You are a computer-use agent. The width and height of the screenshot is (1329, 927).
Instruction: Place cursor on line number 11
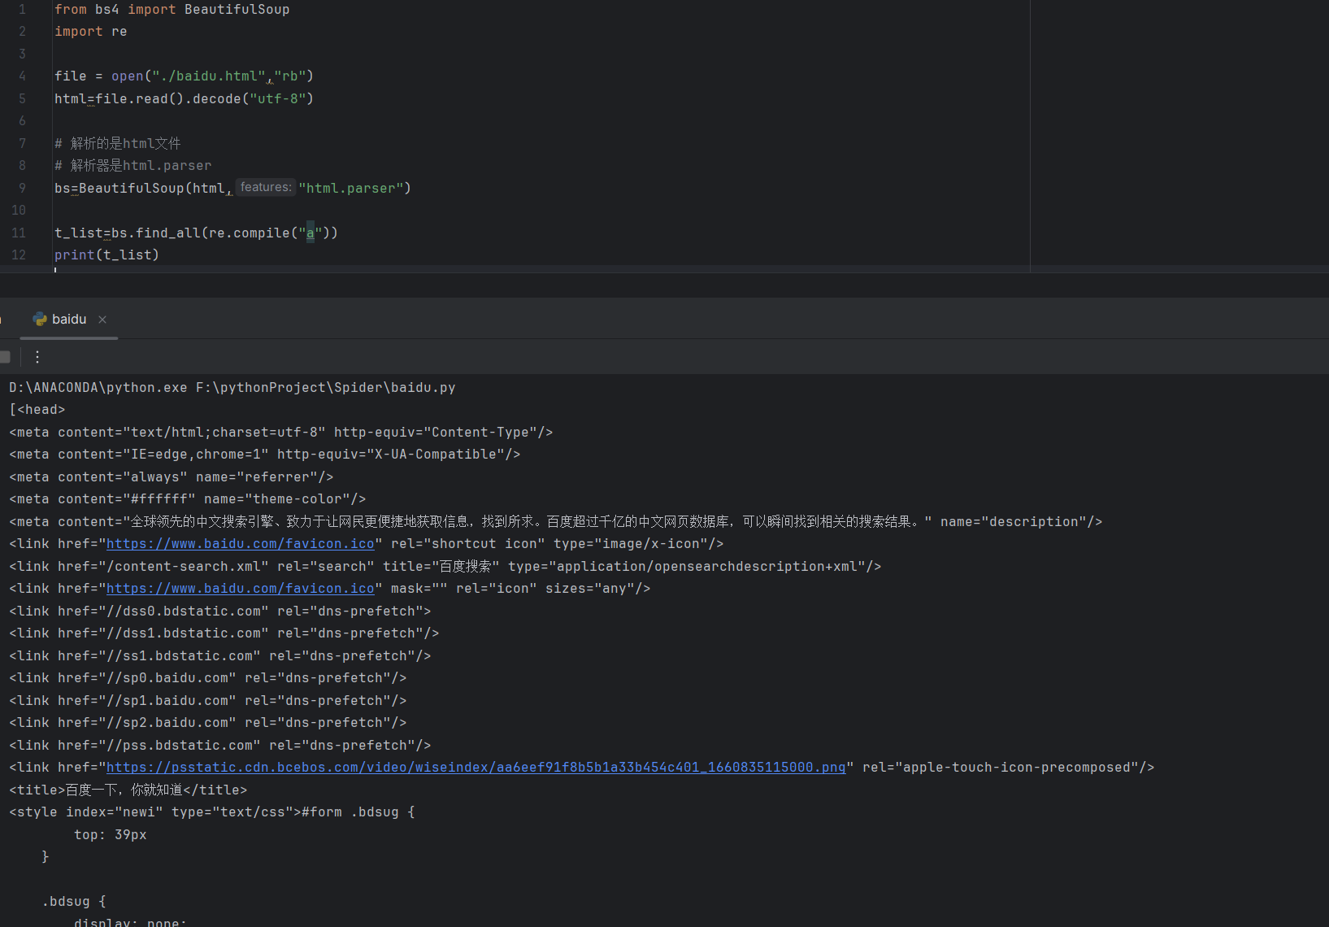click(19, 233)
